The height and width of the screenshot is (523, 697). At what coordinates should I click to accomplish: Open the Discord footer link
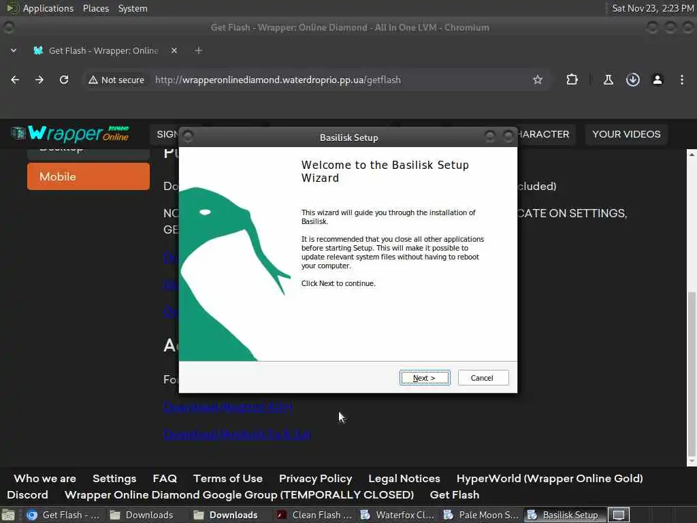(27, 495)
